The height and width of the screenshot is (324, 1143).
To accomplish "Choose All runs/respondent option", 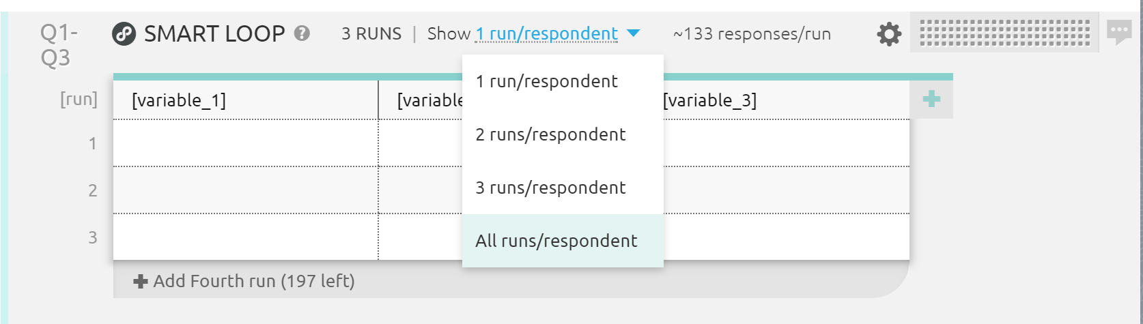I will coord(556,241).
